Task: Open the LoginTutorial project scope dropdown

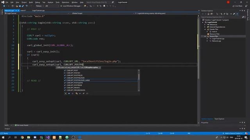Action: click(37, 13)
